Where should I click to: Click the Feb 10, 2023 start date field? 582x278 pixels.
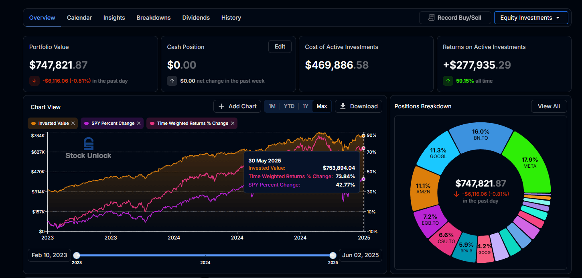49,255
